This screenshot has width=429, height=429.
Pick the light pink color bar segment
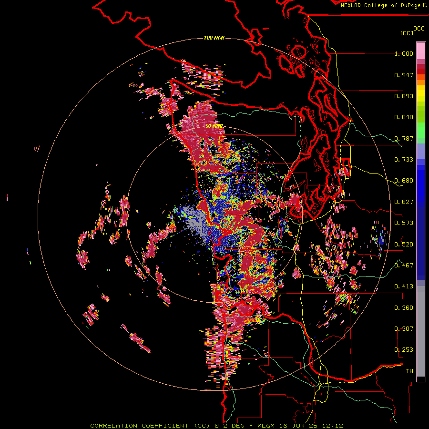coord(421,51)
